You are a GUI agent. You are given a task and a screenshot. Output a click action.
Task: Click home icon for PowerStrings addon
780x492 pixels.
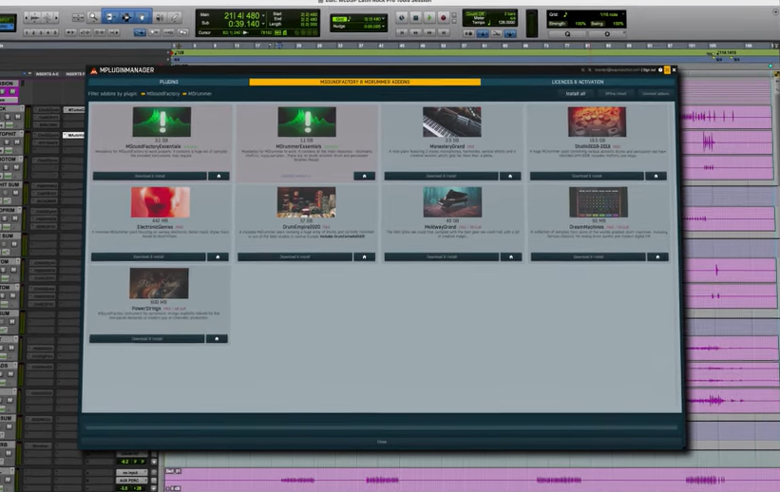[x=217, y=338]
